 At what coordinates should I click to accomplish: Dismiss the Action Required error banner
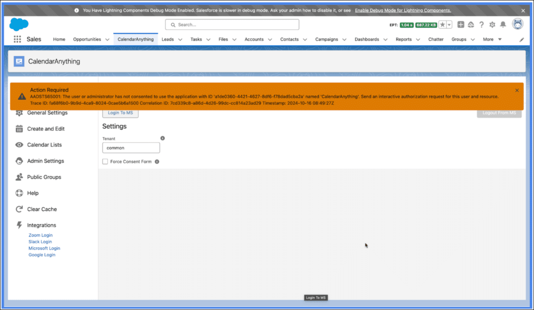click(517, 90)
